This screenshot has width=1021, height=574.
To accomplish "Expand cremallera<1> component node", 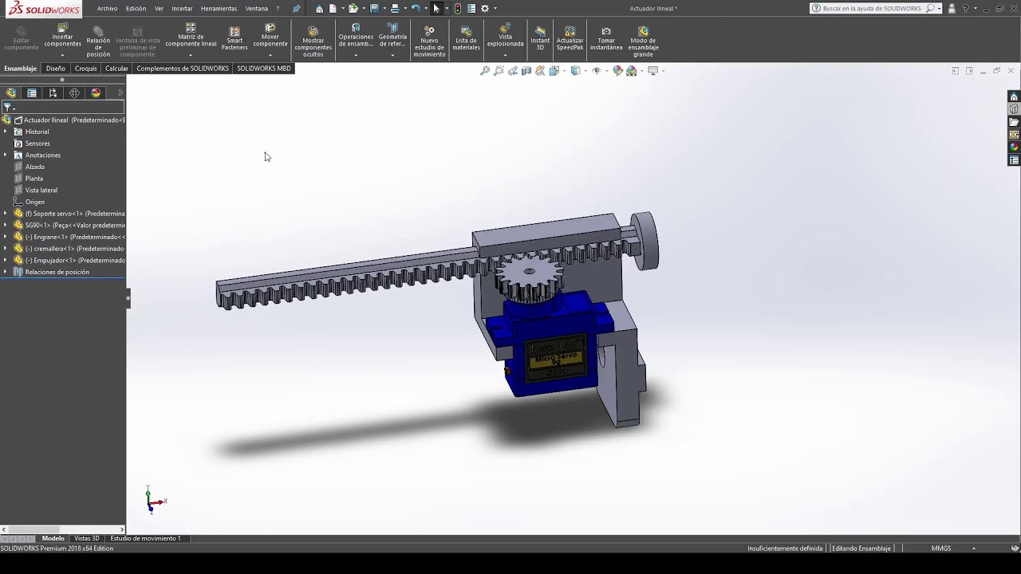I will (x=6, y=249).
